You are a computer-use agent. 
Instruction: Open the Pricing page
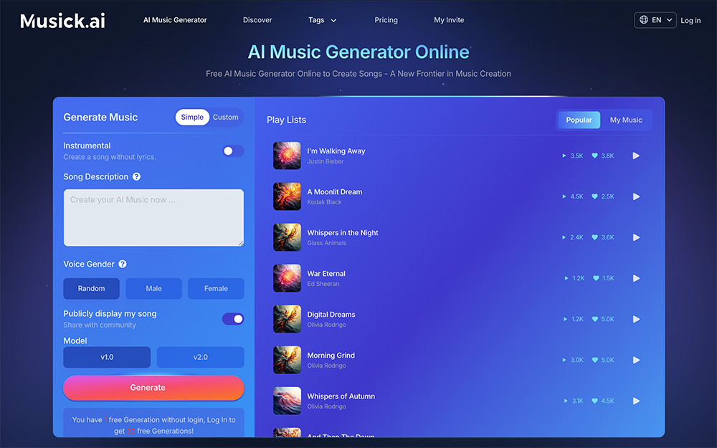[386, 20]
